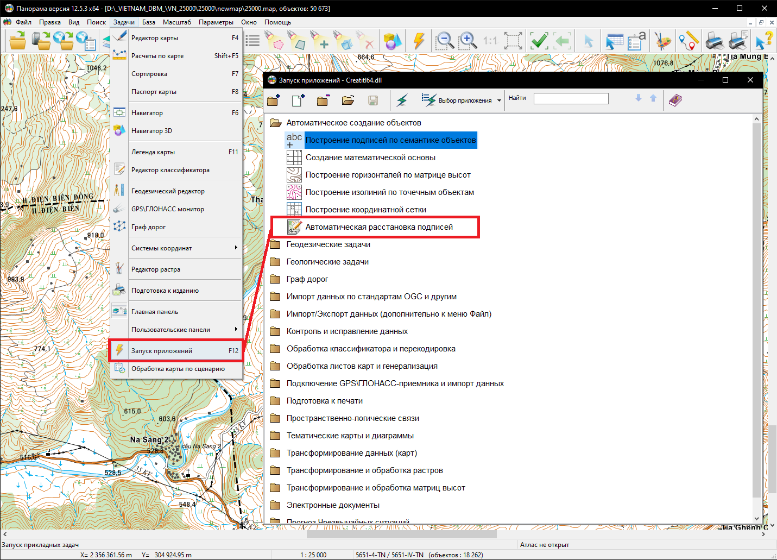777x560 pixels.
Task: Click the zoom out magnifier icon
Action: [445, 41]
